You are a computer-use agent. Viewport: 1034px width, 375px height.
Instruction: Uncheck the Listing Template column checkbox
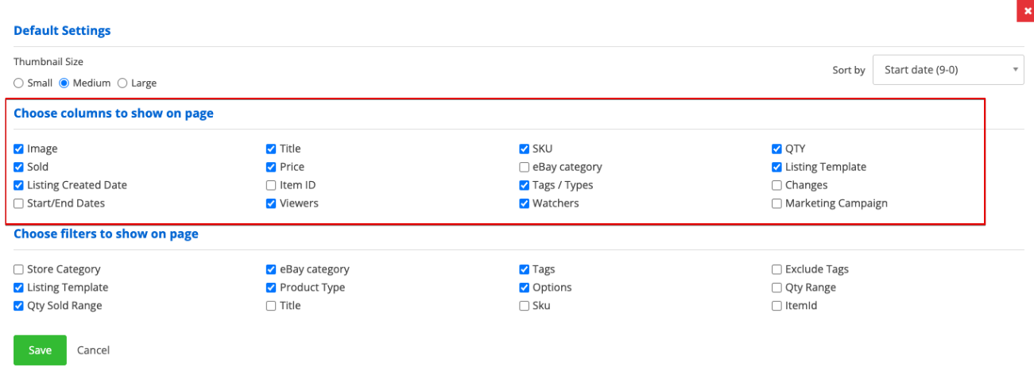[x=777, y=167]
